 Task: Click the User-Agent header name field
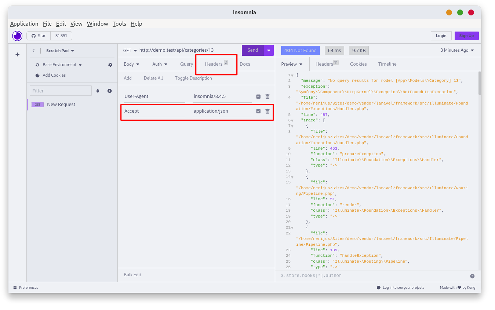(154, 96)
